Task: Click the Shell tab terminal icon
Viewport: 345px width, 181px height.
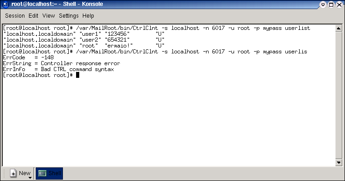Action: tap(42, 173)
